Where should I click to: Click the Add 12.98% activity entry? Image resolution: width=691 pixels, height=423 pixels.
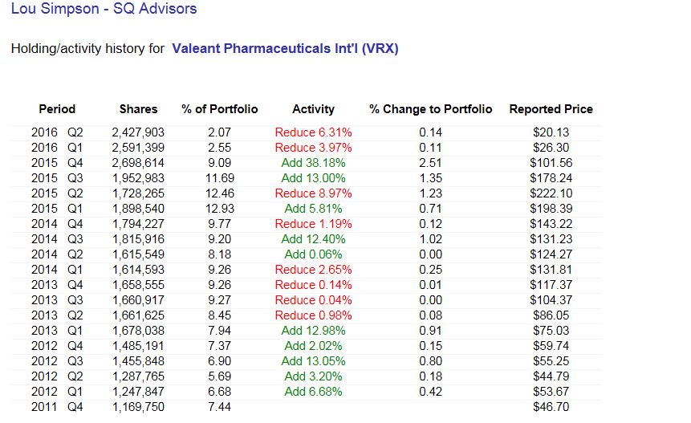pyautogui.click(x=313, y=331)
